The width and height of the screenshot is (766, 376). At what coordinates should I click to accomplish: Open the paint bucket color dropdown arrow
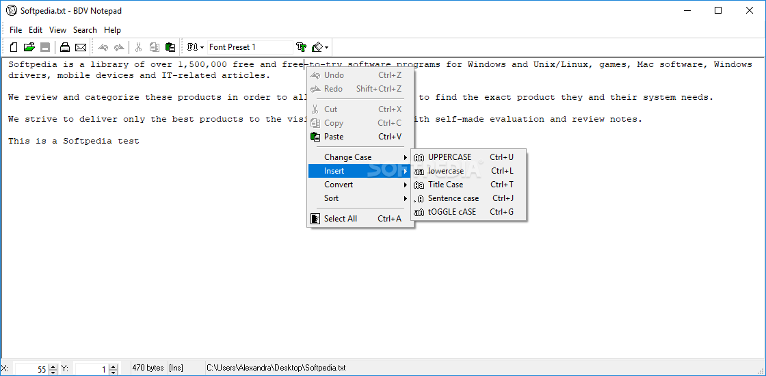point(326,48)
